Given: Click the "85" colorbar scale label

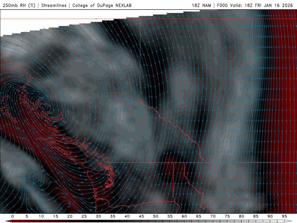Looking at the screenshot, I should (256, 216).
